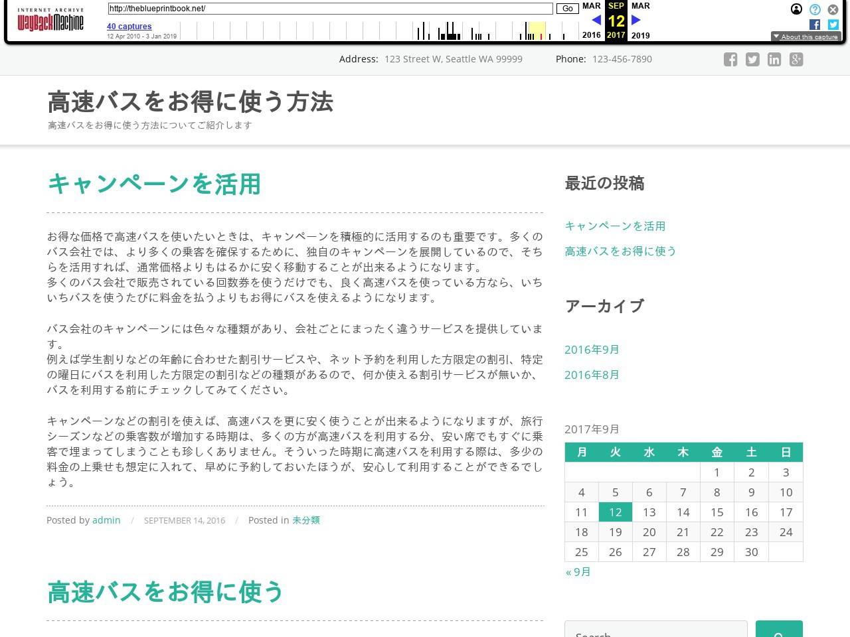Open Wayback Machine help question icon

pos(815,9)
